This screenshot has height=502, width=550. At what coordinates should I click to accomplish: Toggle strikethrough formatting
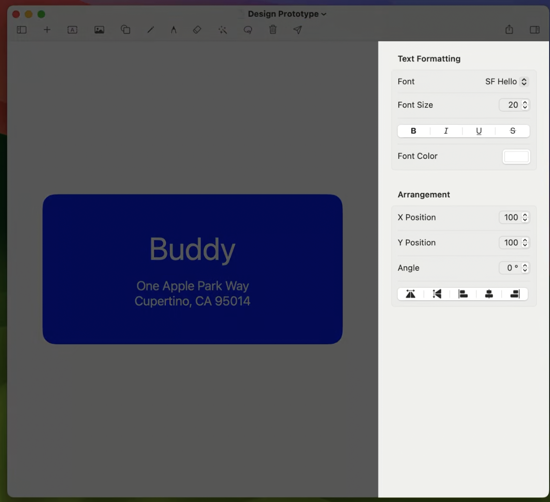(513, 131)
